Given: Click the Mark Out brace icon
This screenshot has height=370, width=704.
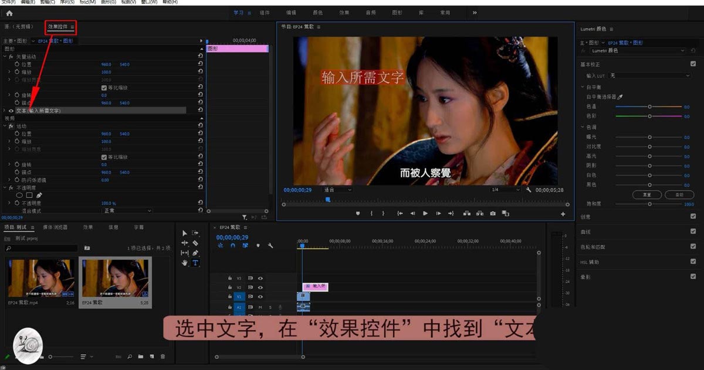Looking at the screenshot, I should [x=384, y=214].
